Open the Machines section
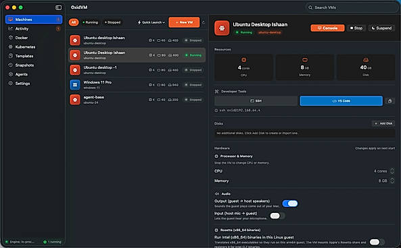 34,20
